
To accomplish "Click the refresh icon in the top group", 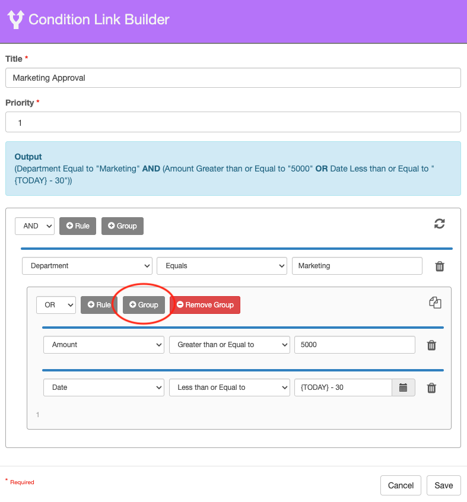I will click(x=439, y=224).
